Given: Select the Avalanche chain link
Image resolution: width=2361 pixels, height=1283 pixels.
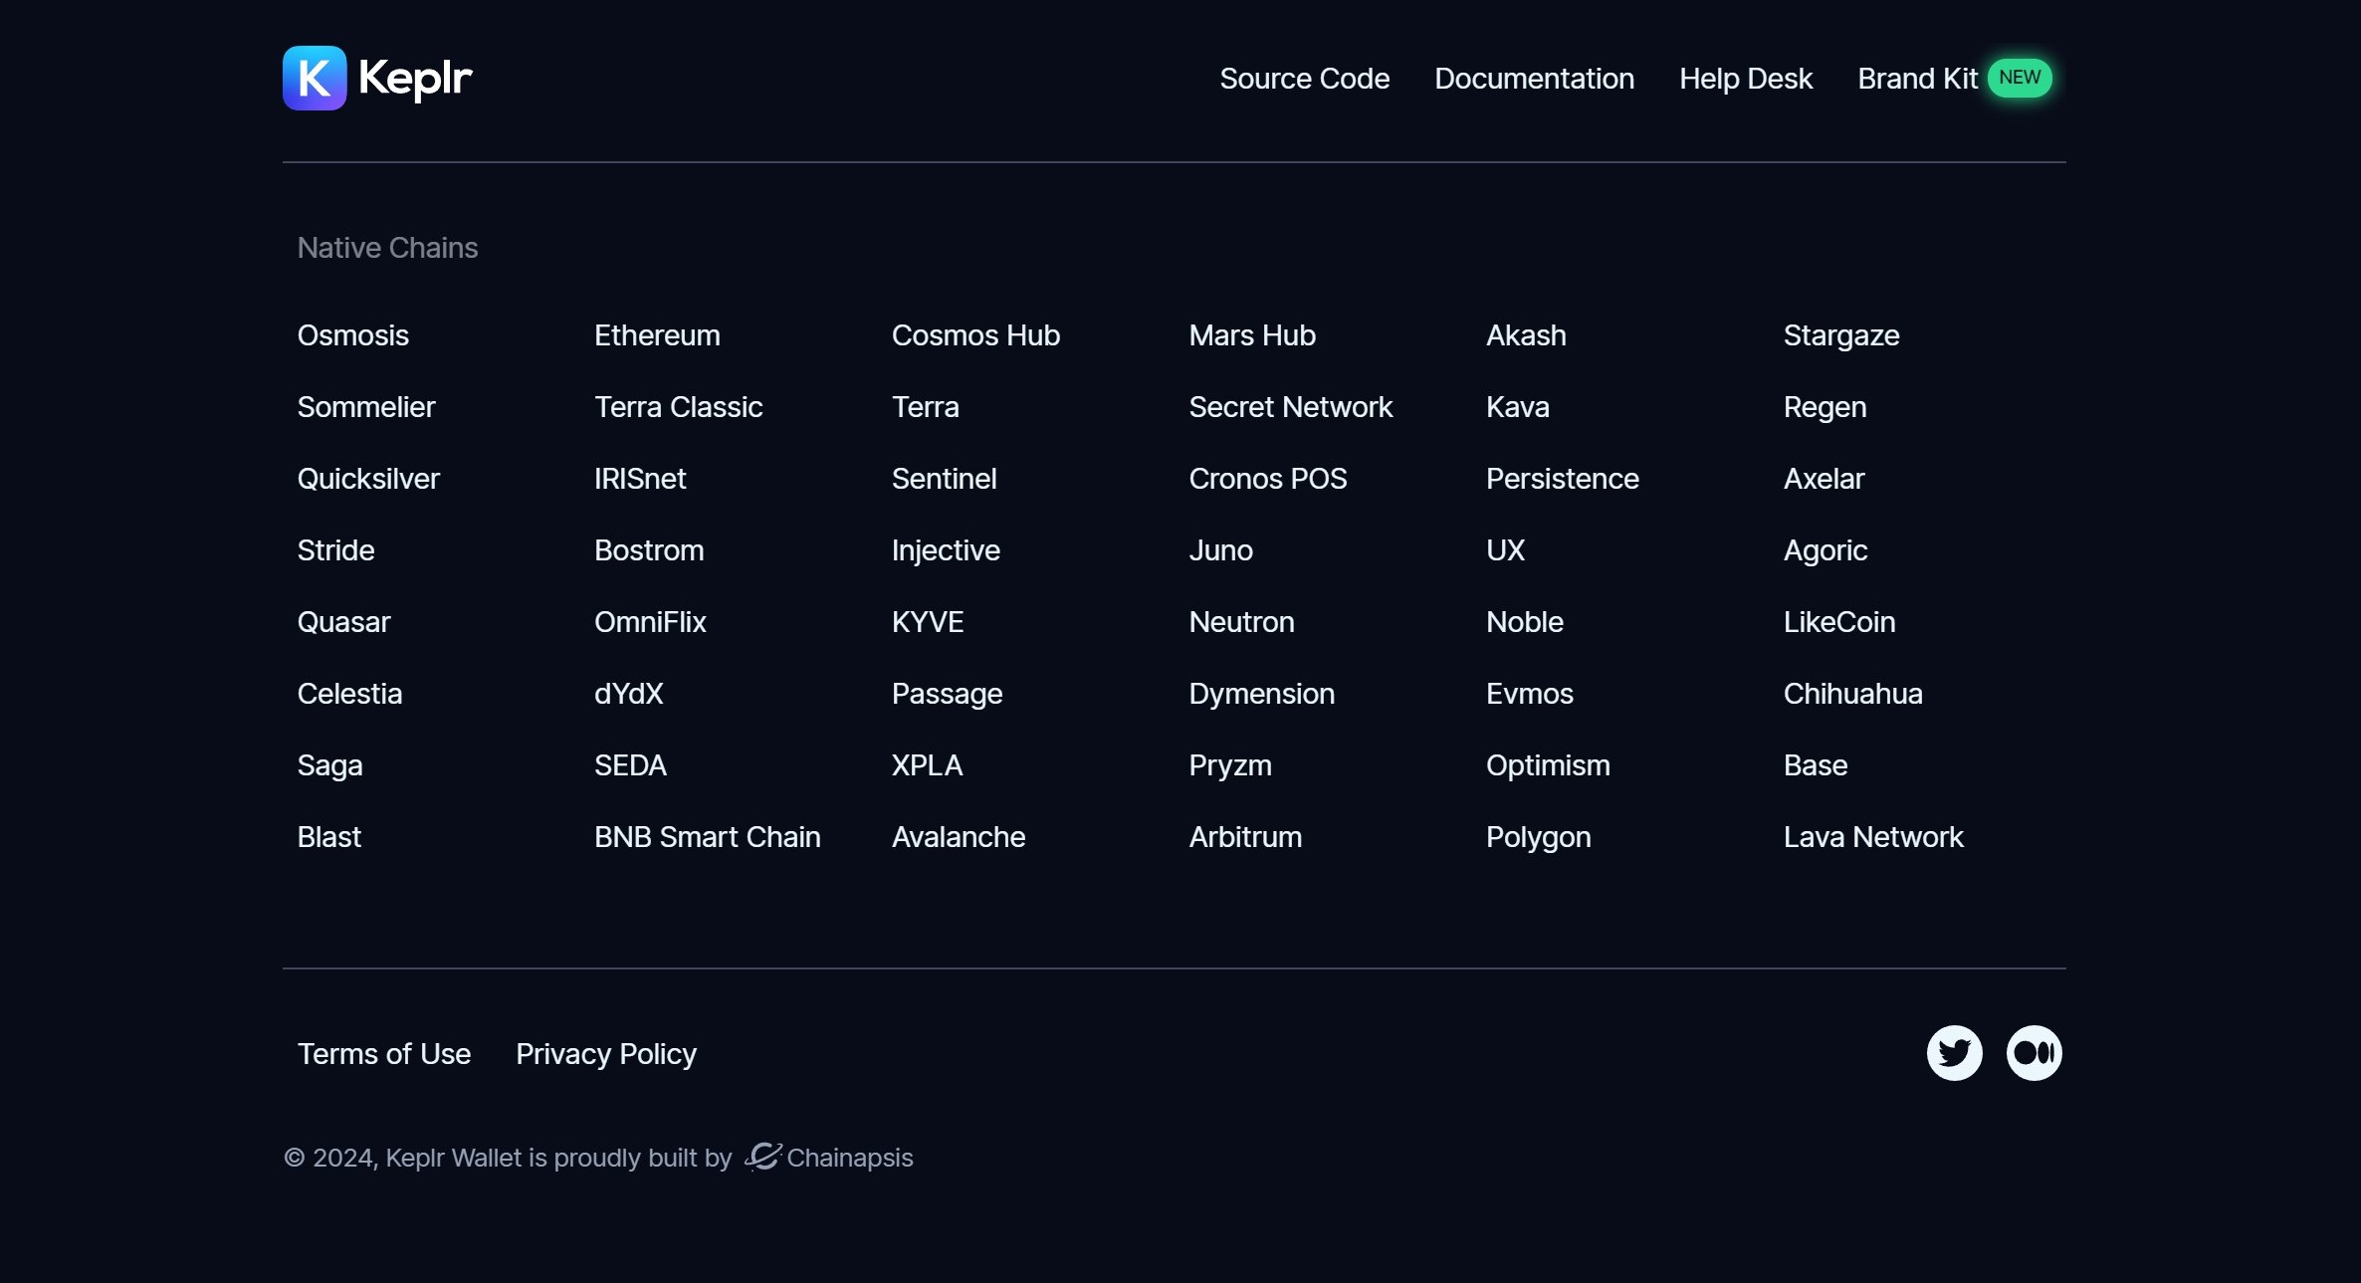Looking at the screenshot, I should [x=959, y=837].
